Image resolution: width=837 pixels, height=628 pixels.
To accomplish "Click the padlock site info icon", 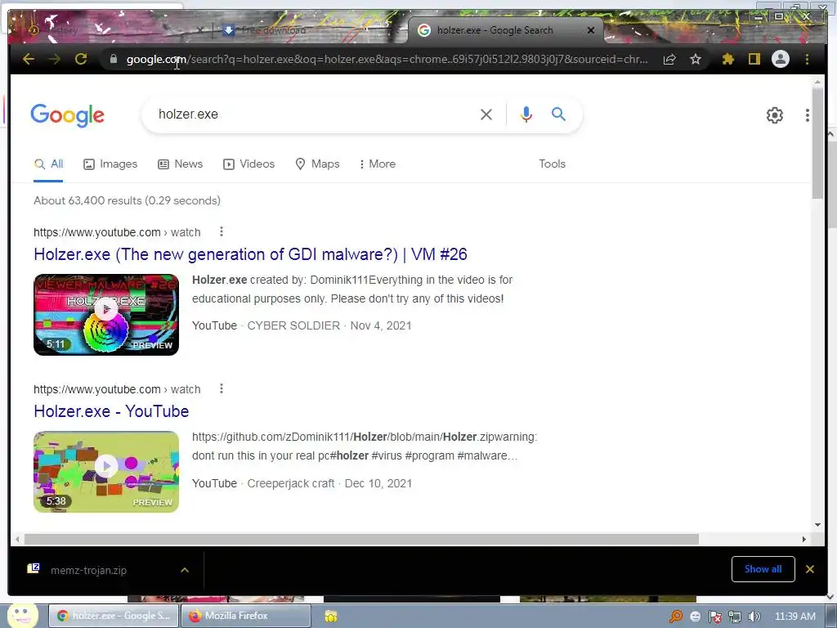I will [113, 59].
